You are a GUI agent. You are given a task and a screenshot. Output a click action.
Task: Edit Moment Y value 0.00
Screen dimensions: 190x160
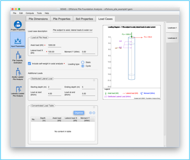[89, 52]
